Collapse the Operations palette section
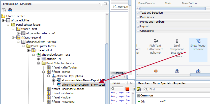The image size is (210, 104). tap(138, 31)
